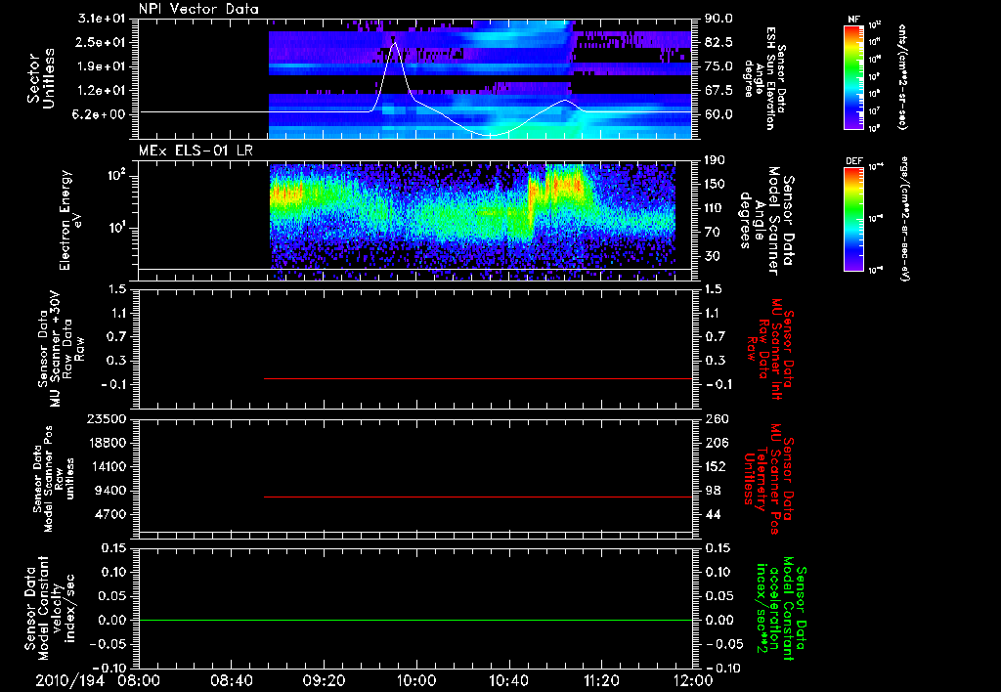This screenshot has height=692, width=1001.
Task: Click the "98" telemetry tick value
Action: pos(713,491)
